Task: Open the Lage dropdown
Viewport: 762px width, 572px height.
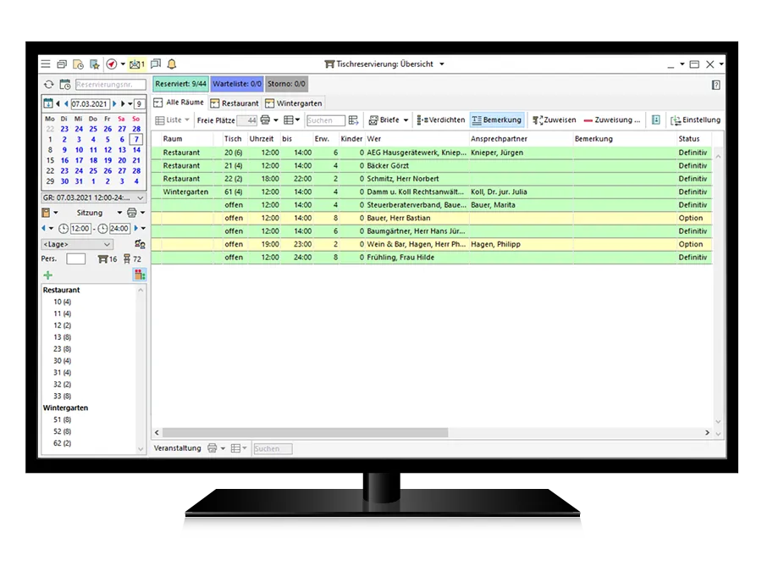Action: click(77, 244)
